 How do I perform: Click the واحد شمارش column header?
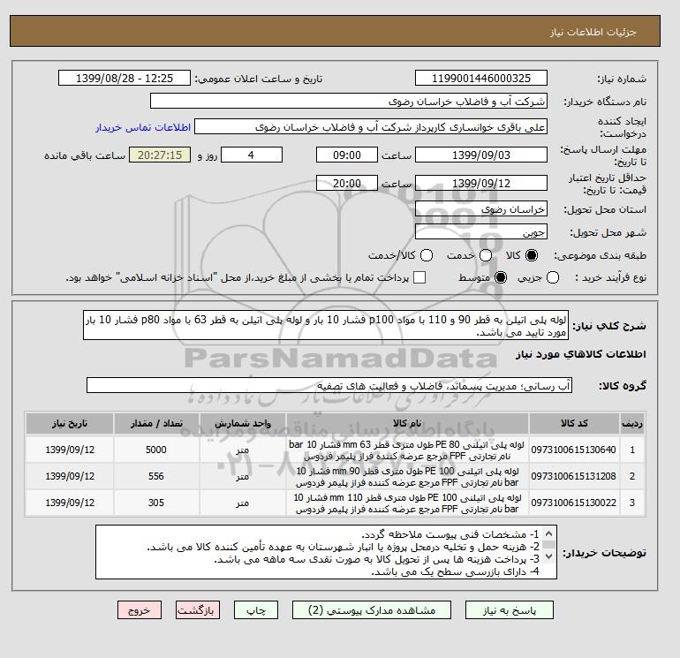243,423
